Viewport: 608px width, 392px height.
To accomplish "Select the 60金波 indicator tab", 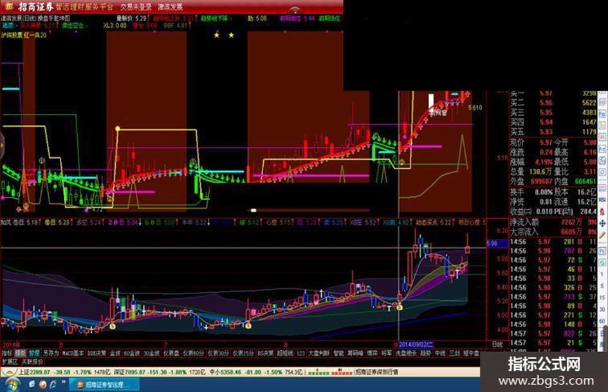I will point(132,353).
